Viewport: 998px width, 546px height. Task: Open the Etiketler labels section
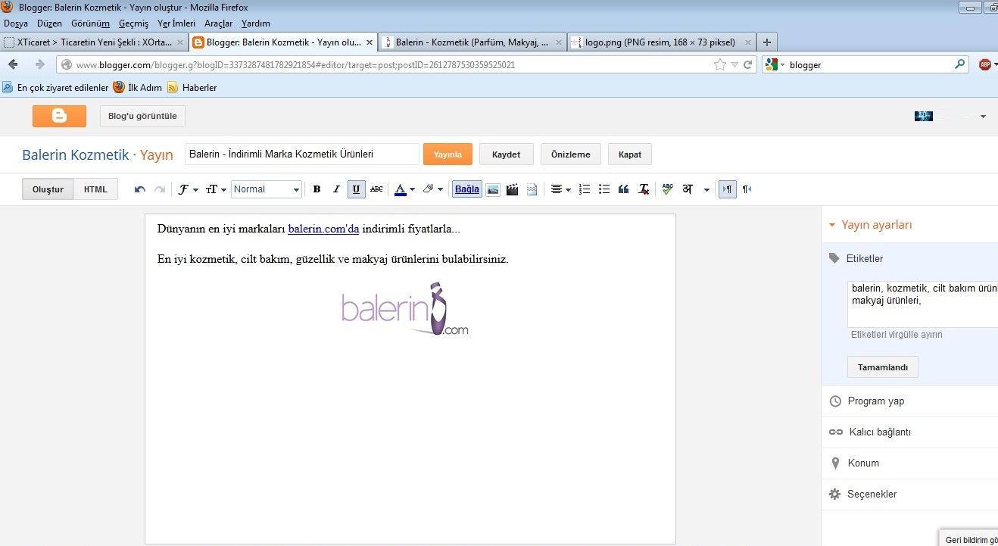point(865,258)
